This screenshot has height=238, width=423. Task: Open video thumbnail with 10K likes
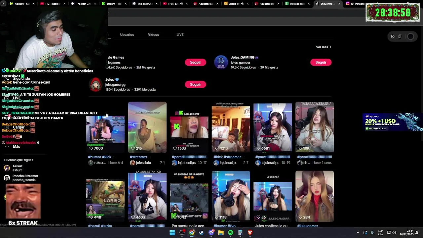click(x=315, y=127)
